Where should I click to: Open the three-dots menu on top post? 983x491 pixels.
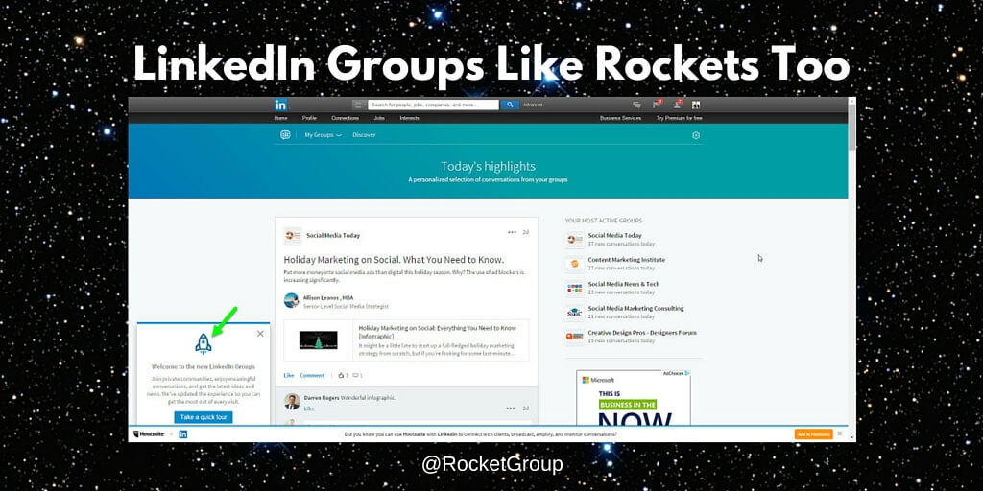[513, 232]
